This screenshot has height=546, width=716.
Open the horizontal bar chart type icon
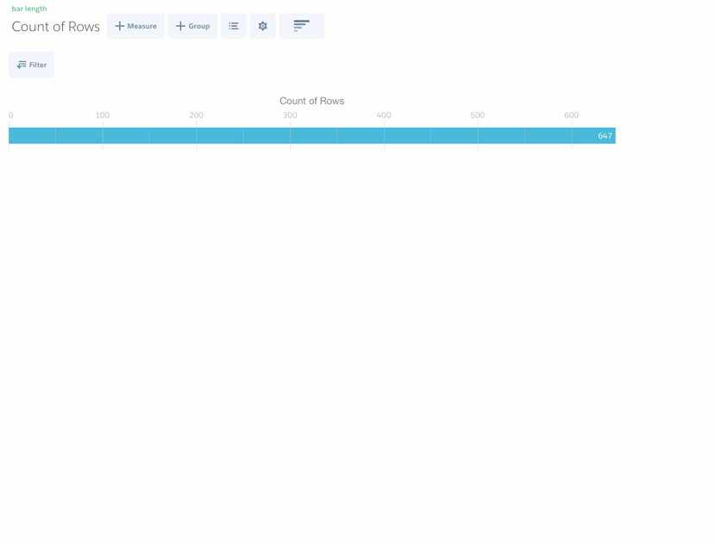pyautogui.click(x=301, y=26)
